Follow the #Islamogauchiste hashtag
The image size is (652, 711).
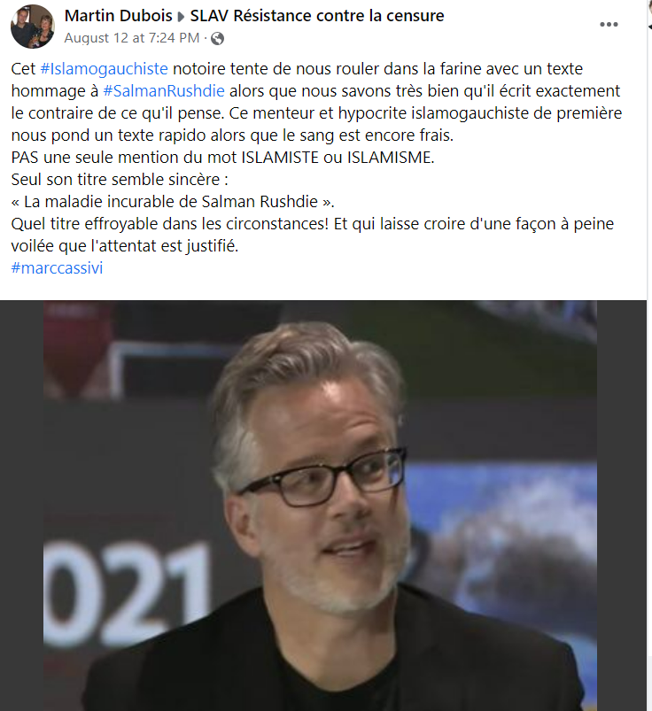104,69
